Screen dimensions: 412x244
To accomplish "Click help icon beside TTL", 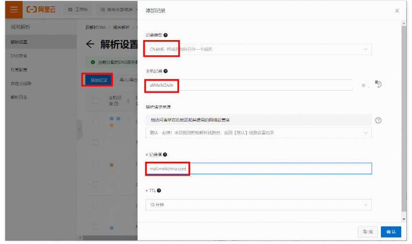I will pyautogui.click(x=159, y=191).
